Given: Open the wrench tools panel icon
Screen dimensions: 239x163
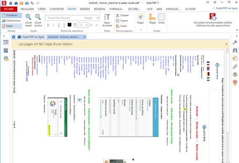Looking at the screenshot, I should tap(235, 42).
